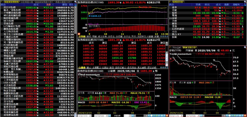This screenshot has width=247, height=117.
Task: Select the 健策 stock row
Action: coord(206,24)
